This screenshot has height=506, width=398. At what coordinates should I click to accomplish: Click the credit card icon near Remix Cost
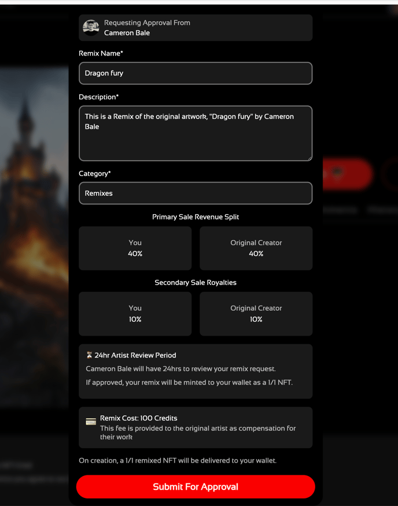(x=91, y=422)
